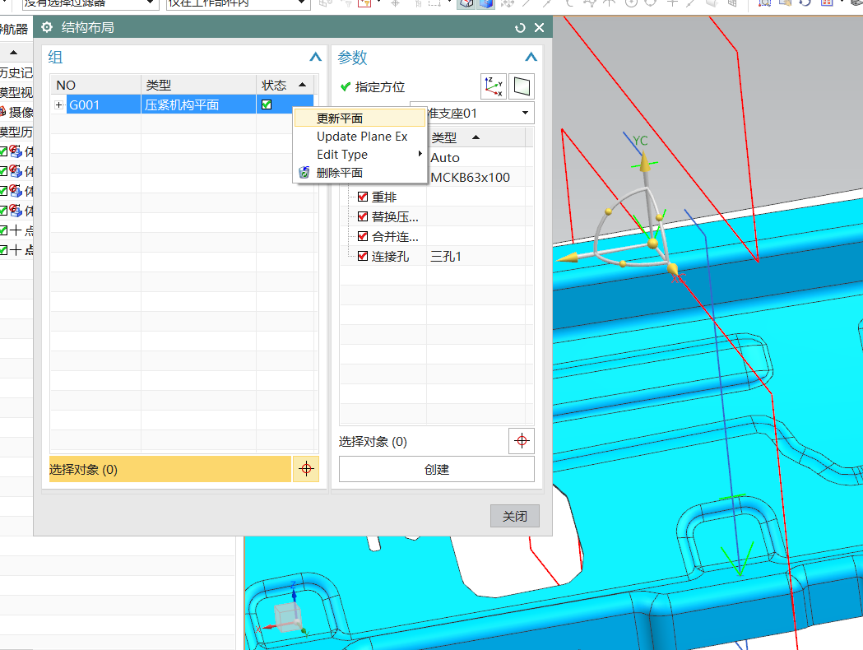
Task: Toggle the 重排 checkbox
Action: coord(363,197)
